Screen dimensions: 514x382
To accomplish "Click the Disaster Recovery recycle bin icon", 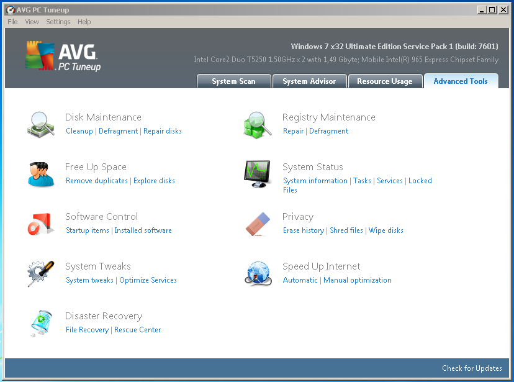I will pos(40,324).
